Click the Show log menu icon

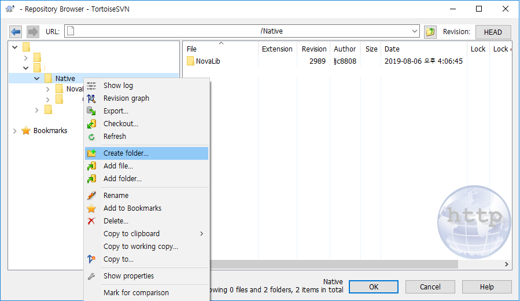pyautogui.click(x=91, y=86)
